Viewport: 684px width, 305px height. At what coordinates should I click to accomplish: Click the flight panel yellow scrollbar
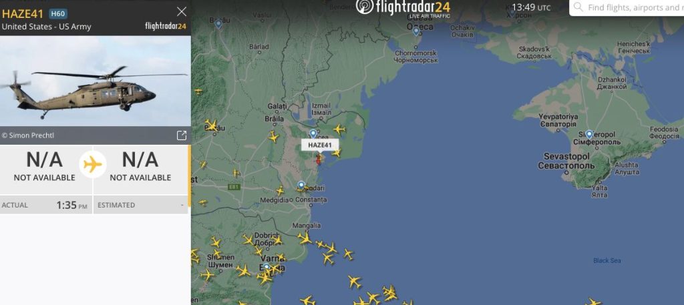[189, 176]
